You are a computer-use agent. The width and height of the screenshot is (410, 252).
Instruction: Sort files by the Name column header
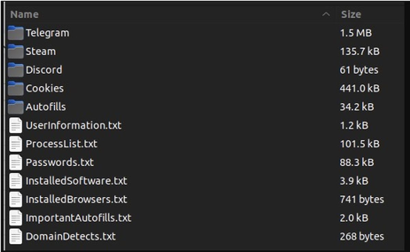tap(25, 14)
